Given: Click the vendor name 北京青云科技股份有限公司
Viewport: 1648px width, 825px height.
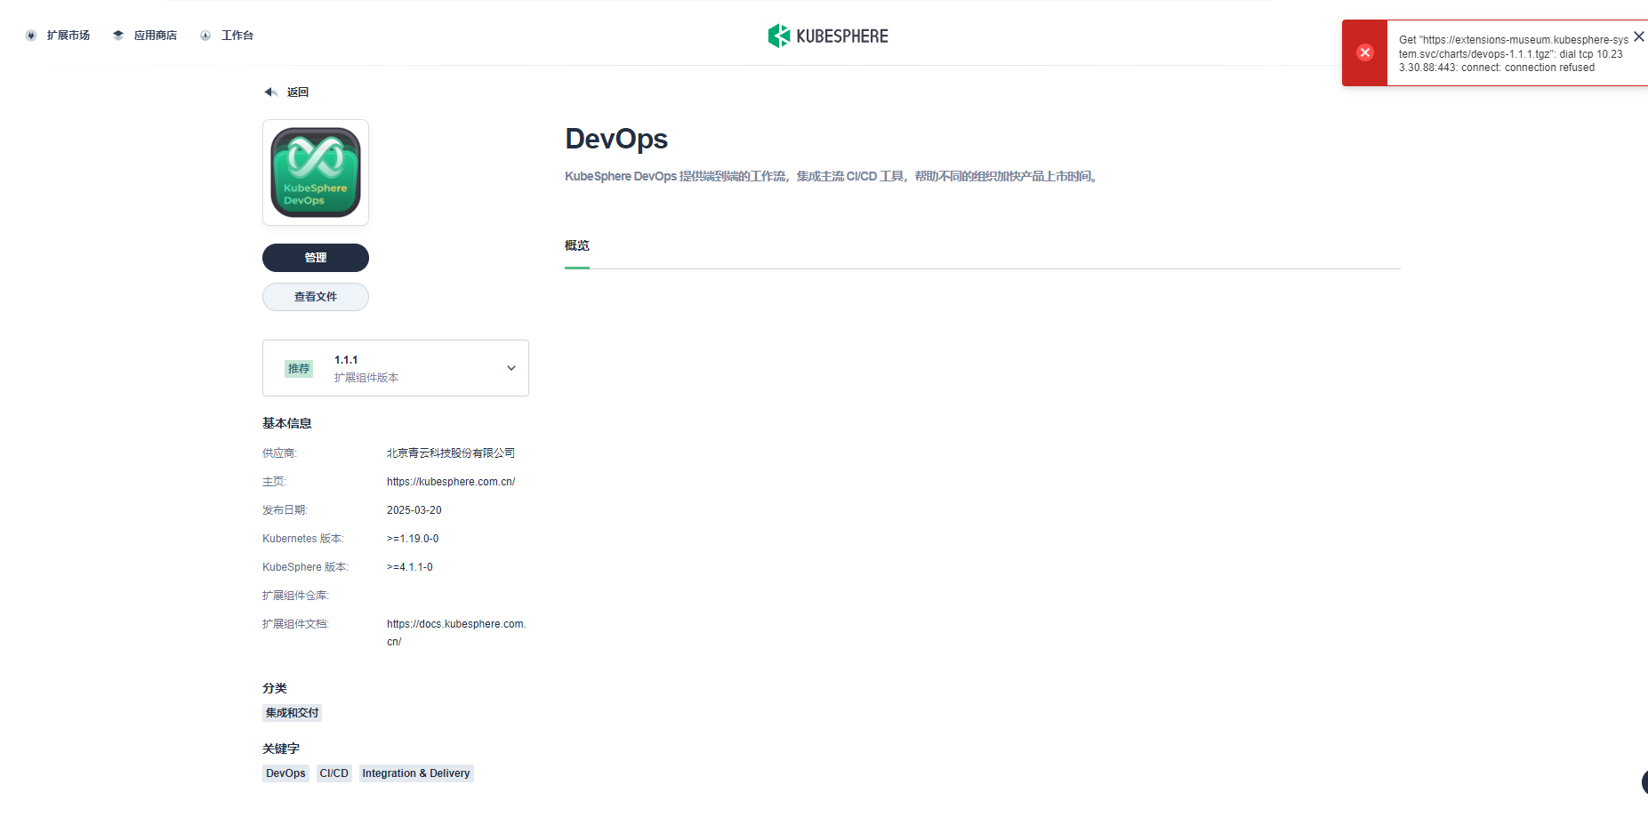Looking at the screenshot, I should pos(451,453).
